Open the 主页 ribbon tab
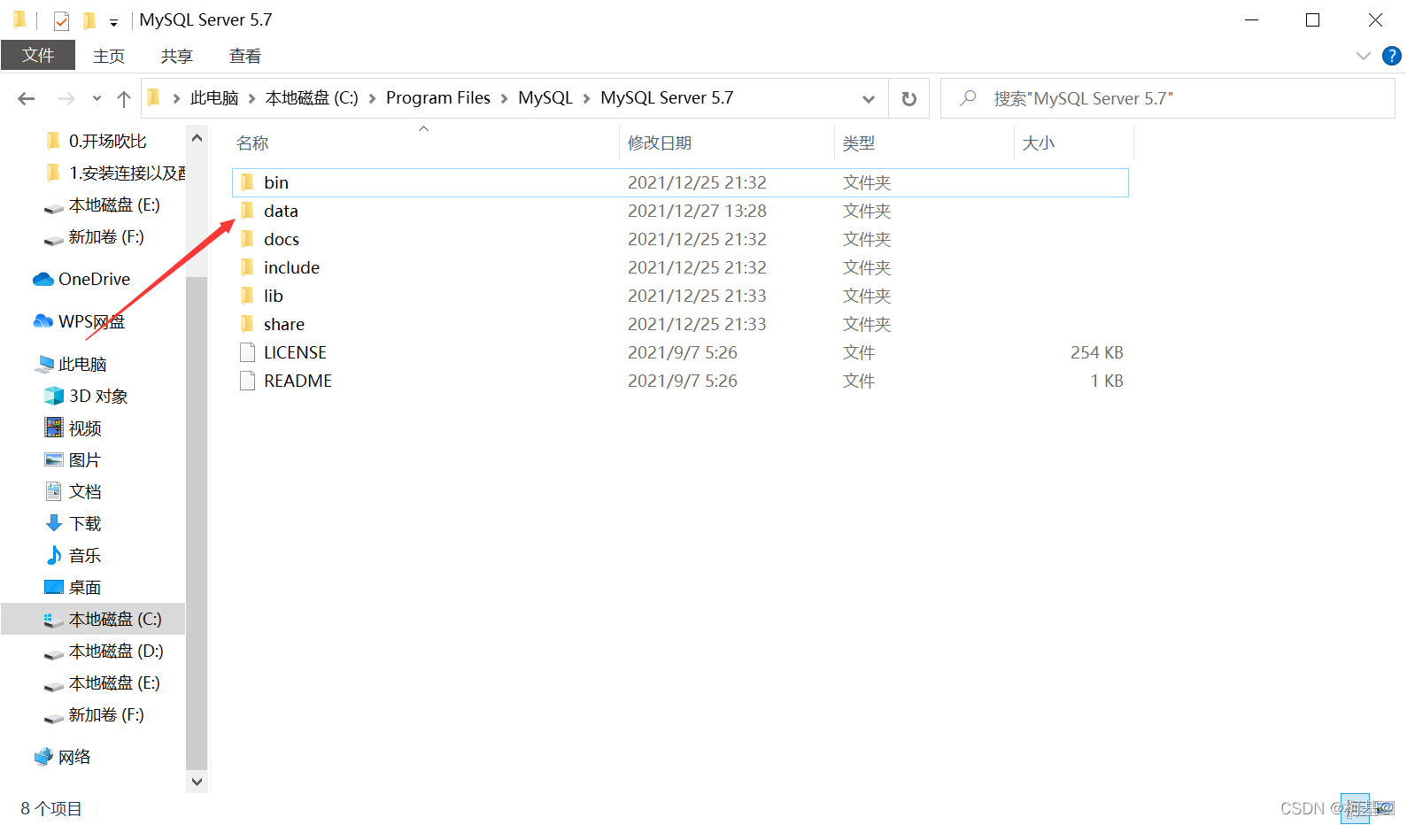The image size is (1407, 825). [x=109, y=56]
